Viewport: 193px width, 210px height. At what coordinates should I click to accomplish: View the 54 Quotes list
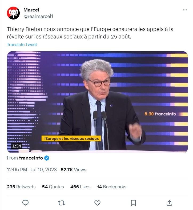coord(53,187)
